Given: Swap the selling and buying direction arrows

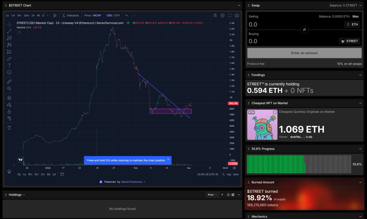Looking at the screenshot, I should tap(304, 30).
